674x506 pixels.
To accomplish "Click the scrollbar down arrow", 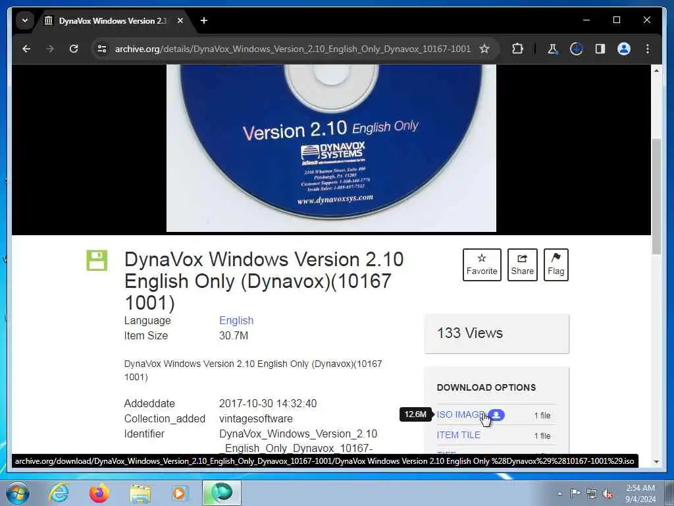I will (x=656, y=462).
